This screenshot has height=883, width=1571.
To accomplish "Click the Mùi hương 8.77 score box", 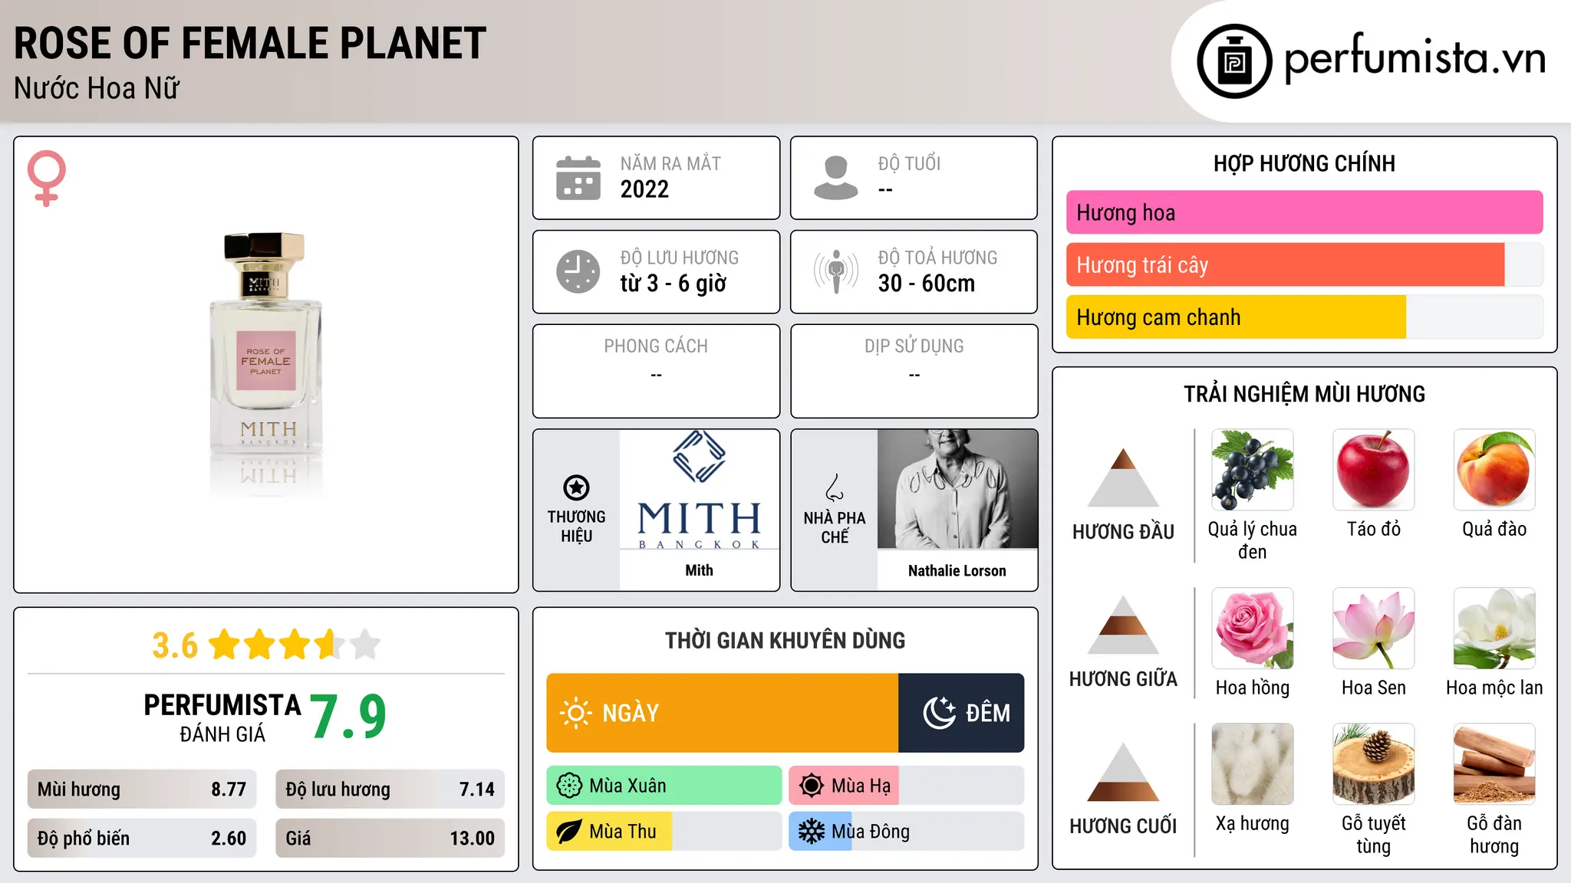I will click(x=142, y=789).
